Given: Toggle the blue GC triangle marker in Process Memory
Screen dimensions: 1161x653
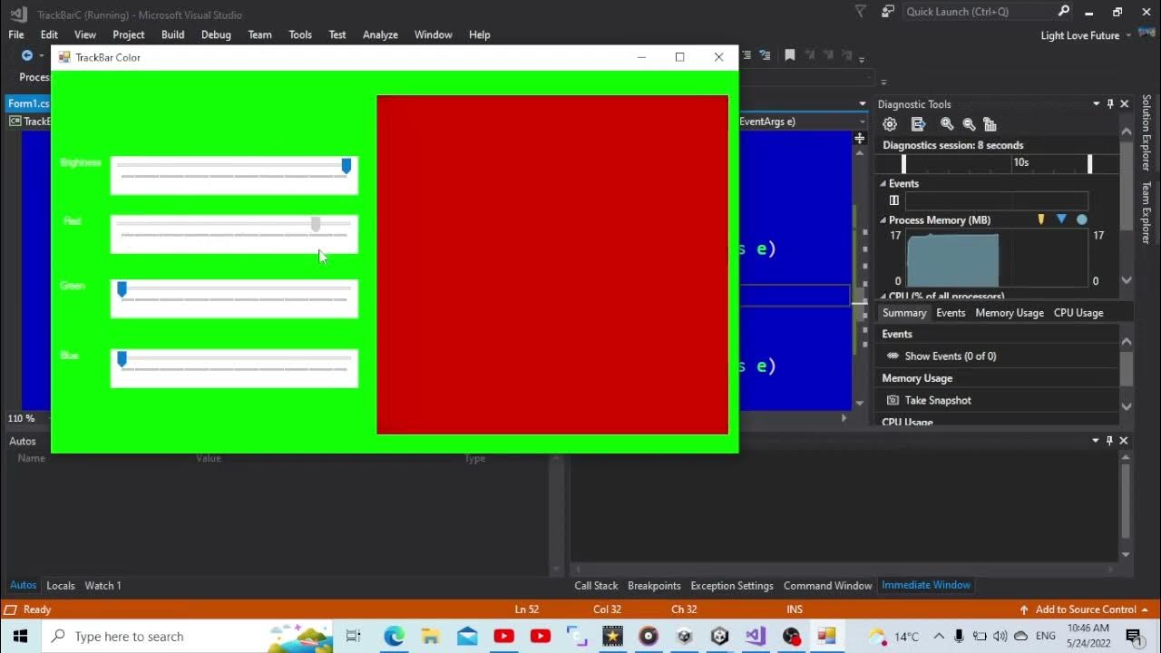Looking at the screenshot, I should [1061, 219].
